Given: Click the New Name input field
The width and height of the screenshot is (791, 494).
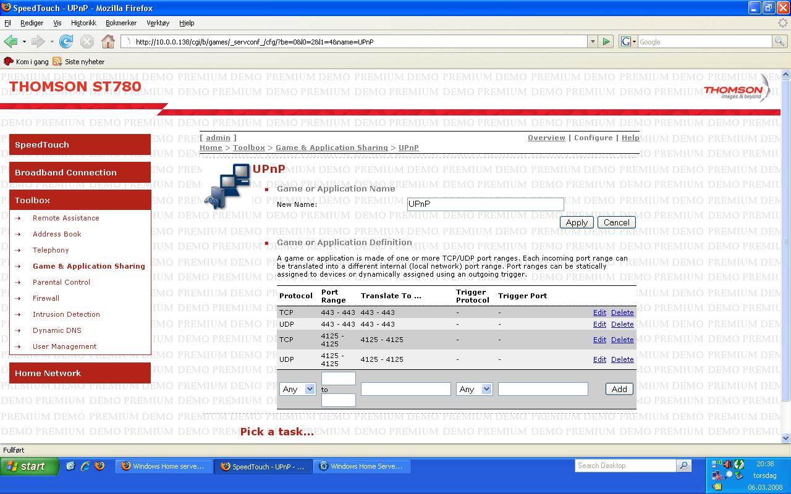Looking at the screenshot, I should [x=486, y=204].
